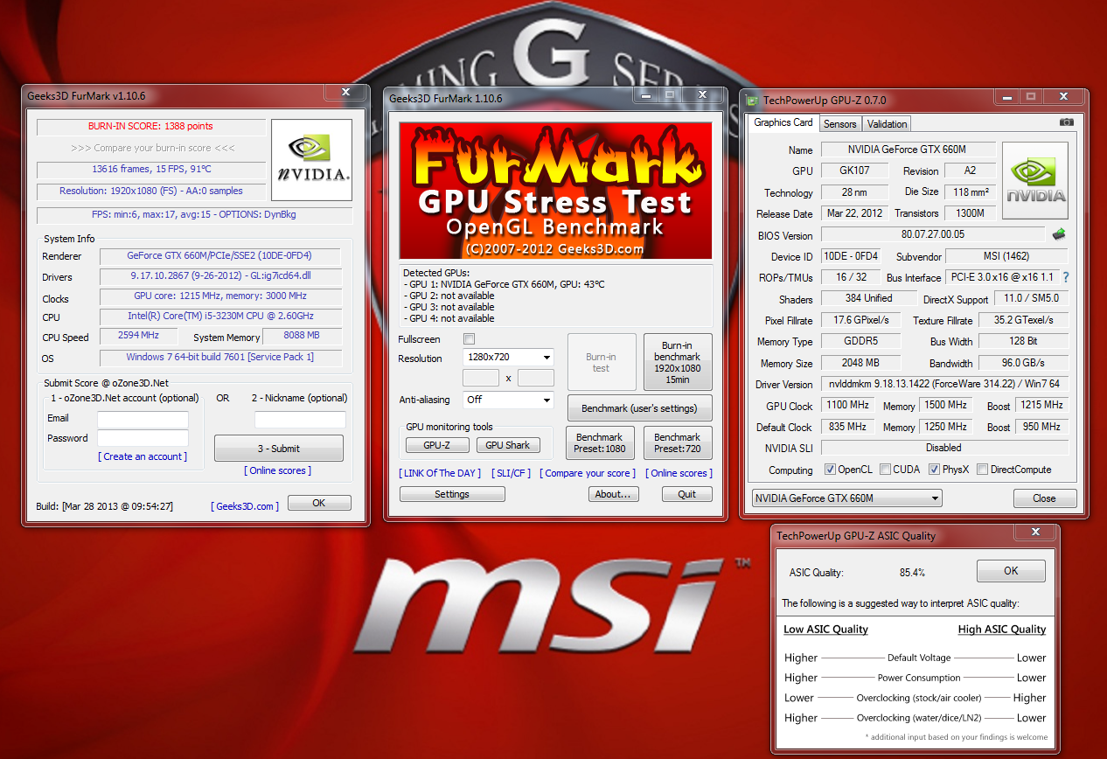The width and height of the screenshot is (1107, 759).
Task: Launch the GPU-Z monitoring tool button
Action: tap(436, 445)
